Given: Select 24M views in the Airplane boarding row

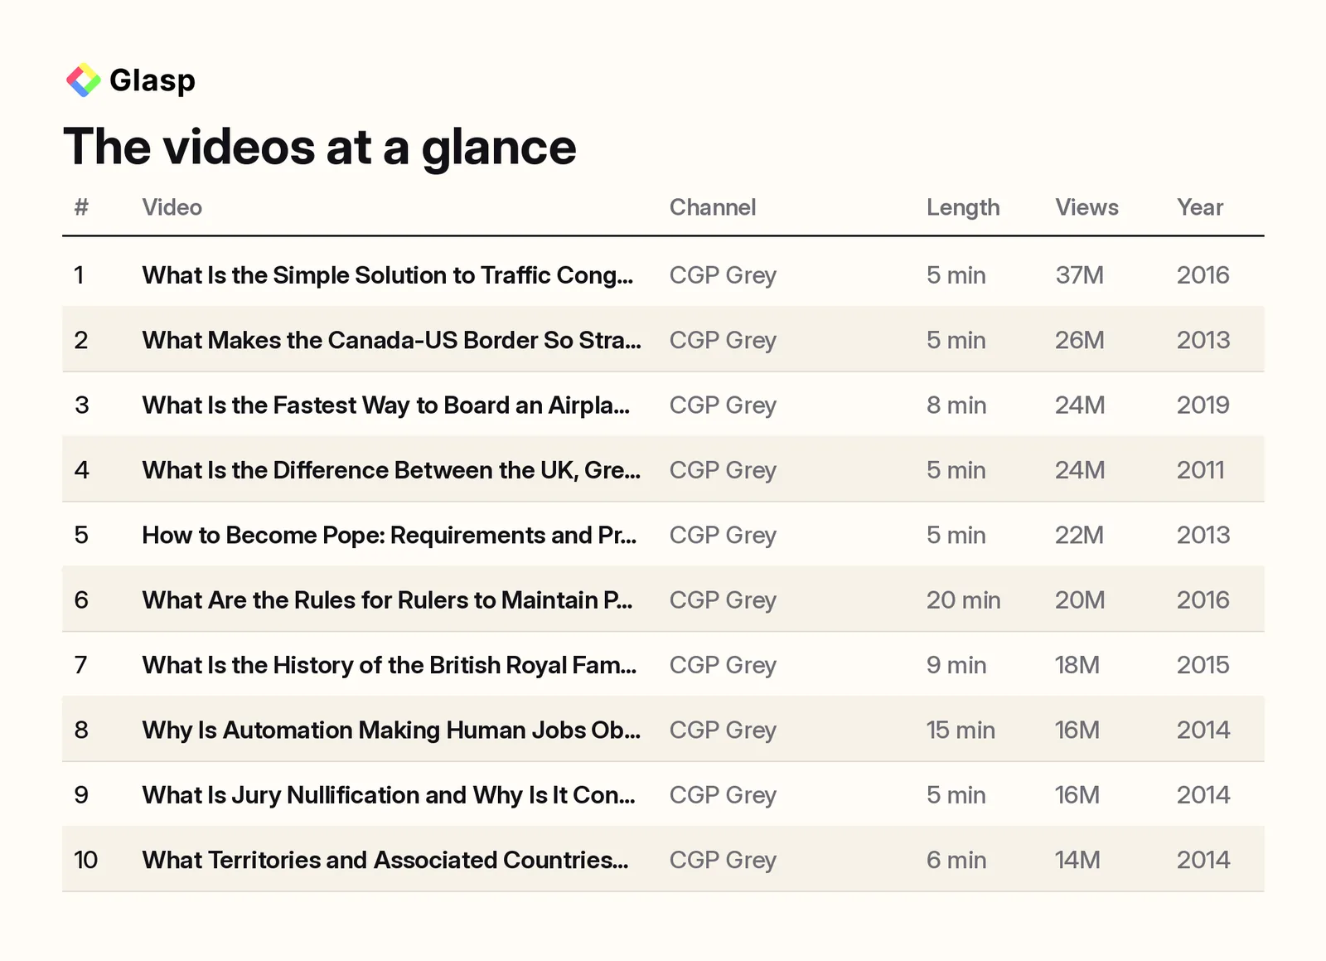Looking at the screenshot, I should pyautogui.click(x=1080, y=405).
